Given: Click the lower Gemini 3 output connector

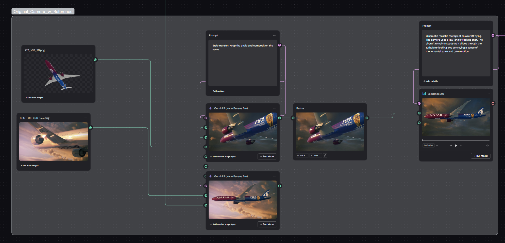Looking at the screenshot, I should (x=279, y=186).
